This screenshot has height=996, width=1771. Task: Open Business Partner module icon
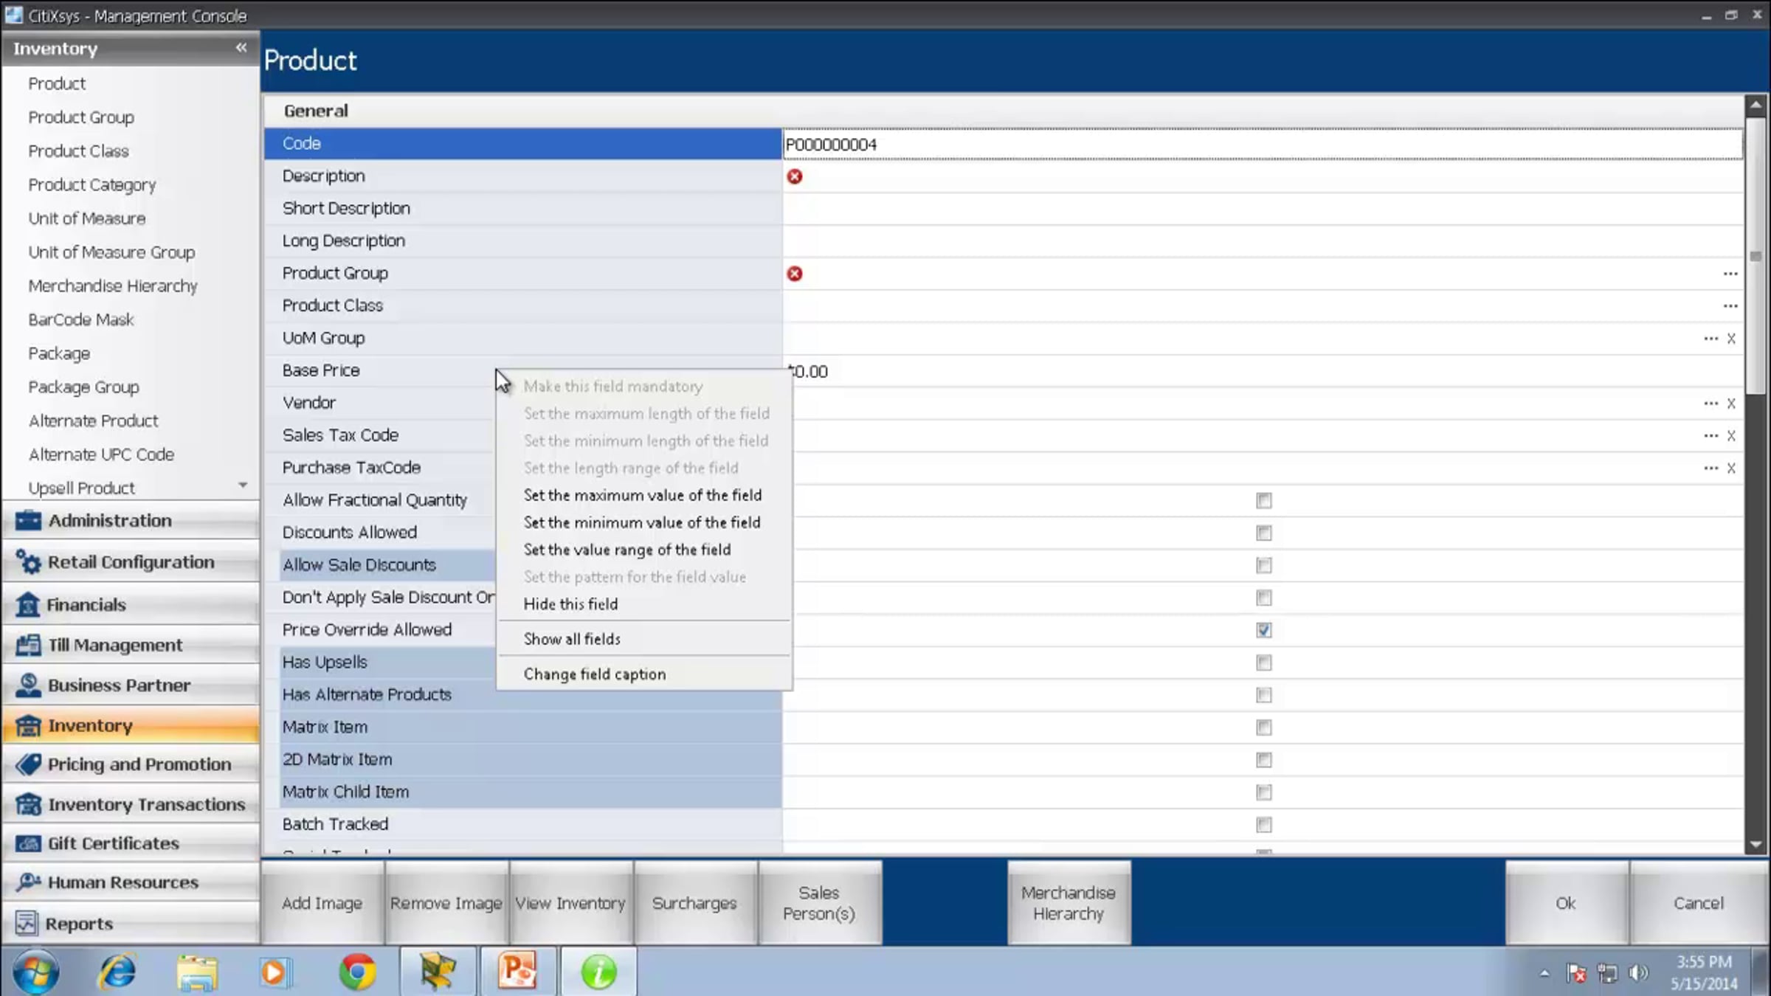28,685
